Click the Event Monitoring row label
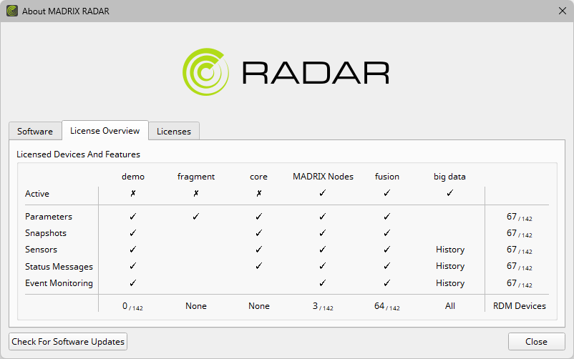The height and width of the screenshot is (359, 574). coord(59,283)
